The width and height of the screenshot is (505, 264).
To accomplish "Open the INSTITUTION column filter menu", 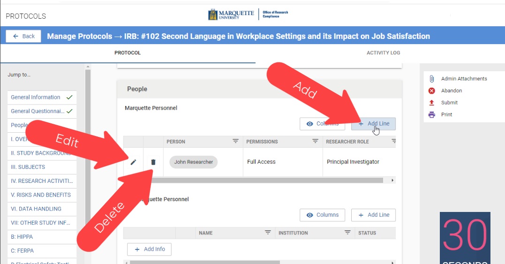I will pyautogui.click(x=347, y=233).
